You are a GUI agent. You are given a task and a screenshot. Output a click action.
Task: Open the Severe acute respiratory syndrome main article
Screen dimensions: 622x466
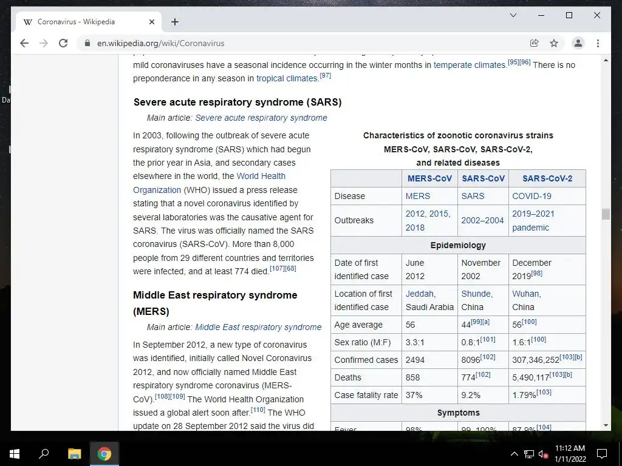pos(261,118)
